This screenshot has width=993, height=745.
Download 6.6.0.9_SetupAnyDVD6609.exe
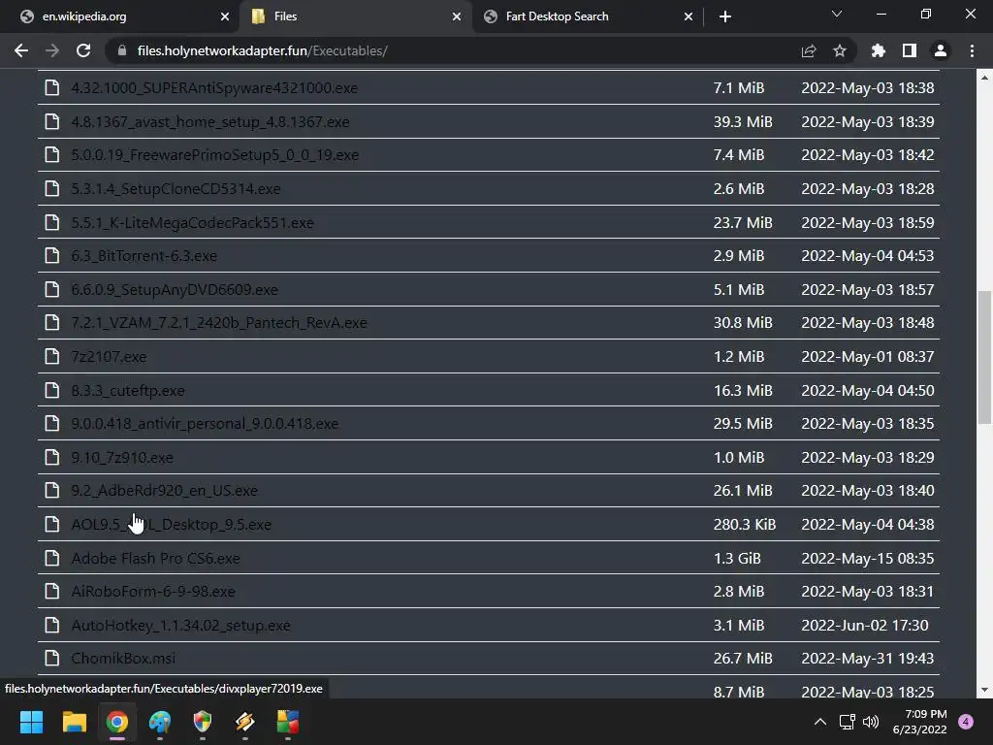[x=175, y=289]
